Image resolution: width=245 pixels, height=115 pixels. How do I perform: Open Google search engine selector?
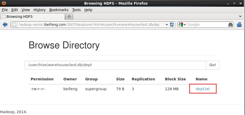pyautogui.click(x=182, y=25)
